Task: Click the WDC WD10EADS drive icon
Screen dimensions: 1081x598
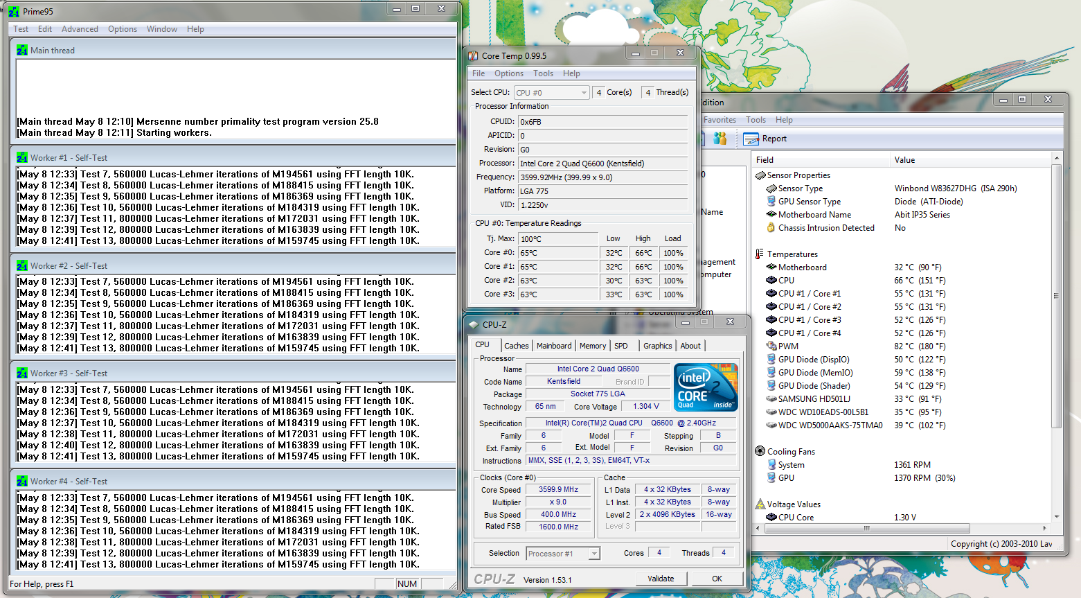Action: (771, 412)
